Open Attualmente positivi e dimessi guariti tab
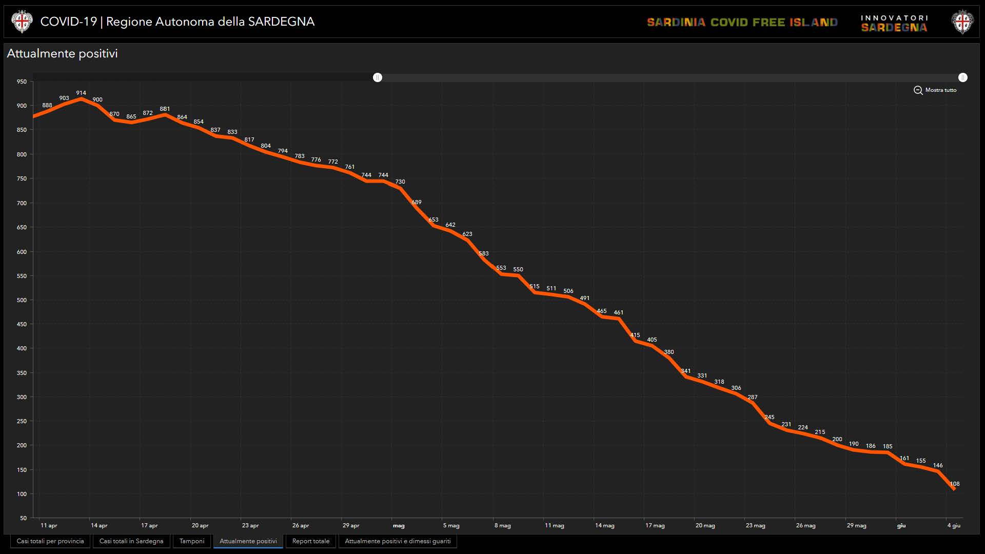985x554 pixels. [x=398, y=541]
